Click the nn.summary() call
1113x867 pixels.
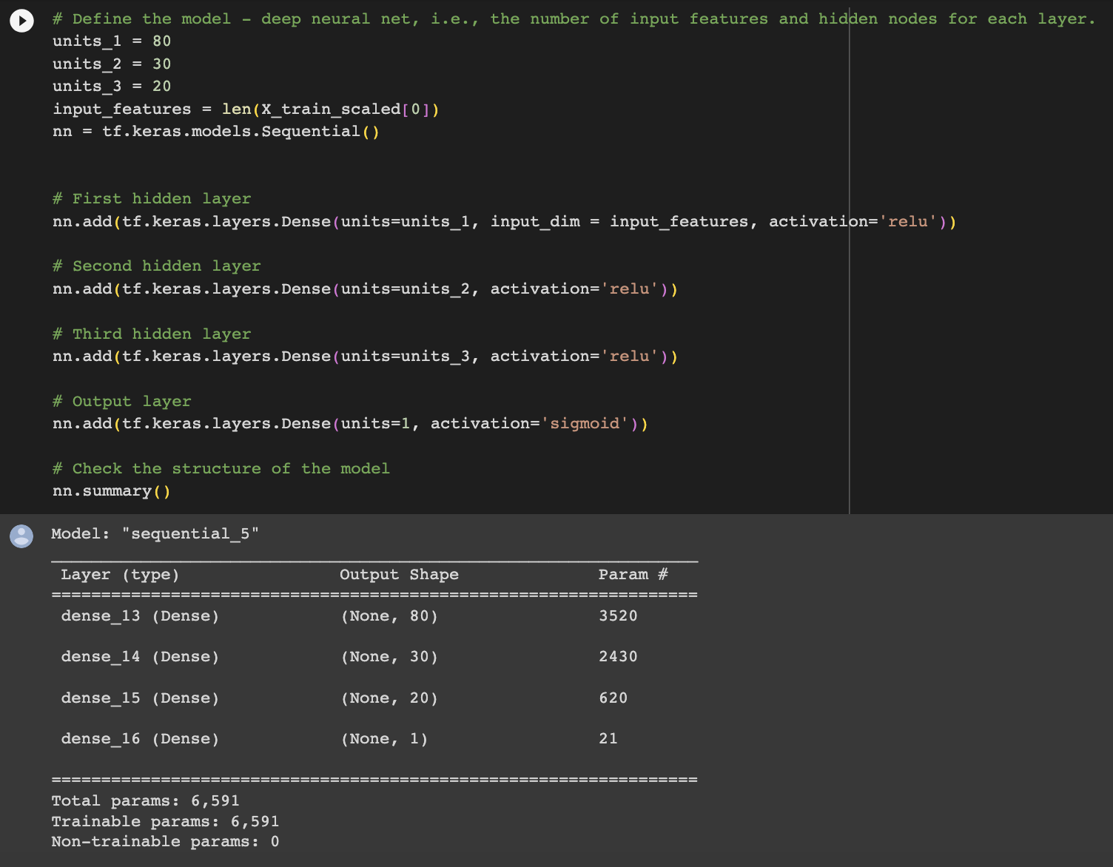pyautogui.click(x=110, y=490)
